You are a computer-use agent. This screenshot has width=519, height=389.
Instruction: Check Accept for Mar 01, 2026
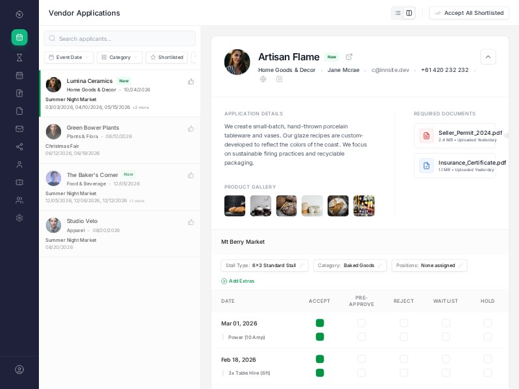320,323
